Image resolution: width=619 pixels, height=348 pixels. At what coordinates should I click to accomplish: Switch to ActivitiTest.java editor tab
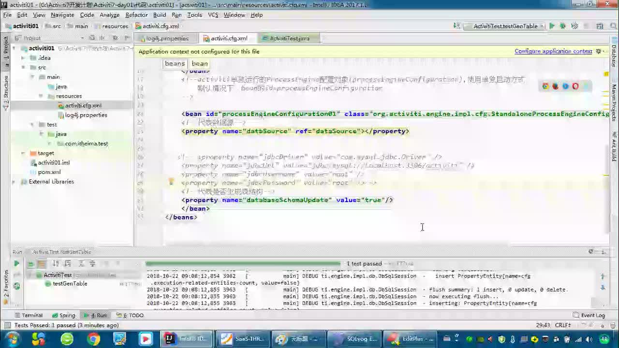(289, 38)
